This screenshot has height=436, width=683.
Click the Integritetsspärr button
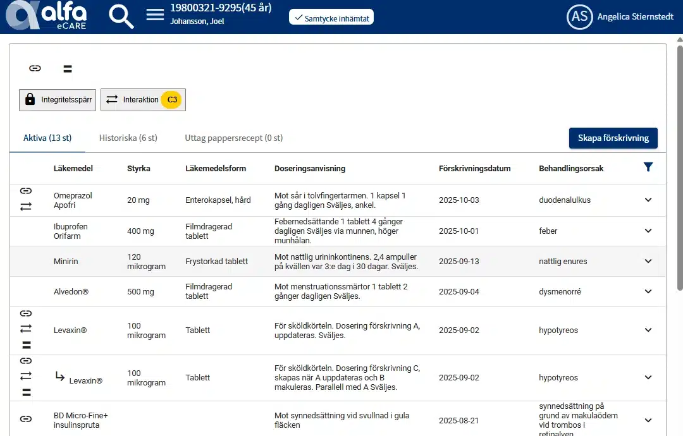(58, 100)
